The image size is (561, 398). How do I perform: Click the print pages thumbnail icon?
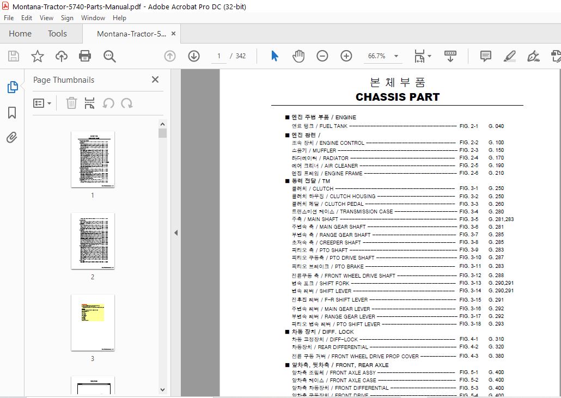(x=89, y=103)
